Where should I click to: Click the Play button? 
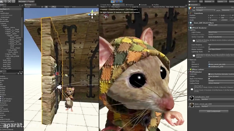pos(113,2)
